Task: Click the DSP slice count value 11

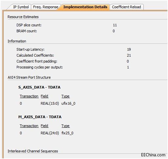Action: (115, 25)
